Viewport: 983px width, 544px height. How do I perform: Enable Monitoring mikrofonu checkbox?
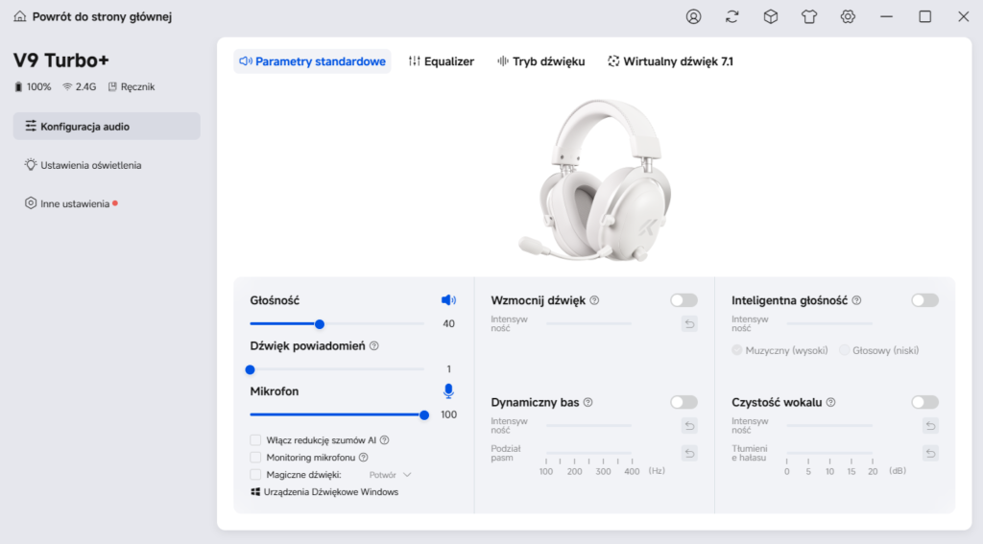(x=255, y=458)
